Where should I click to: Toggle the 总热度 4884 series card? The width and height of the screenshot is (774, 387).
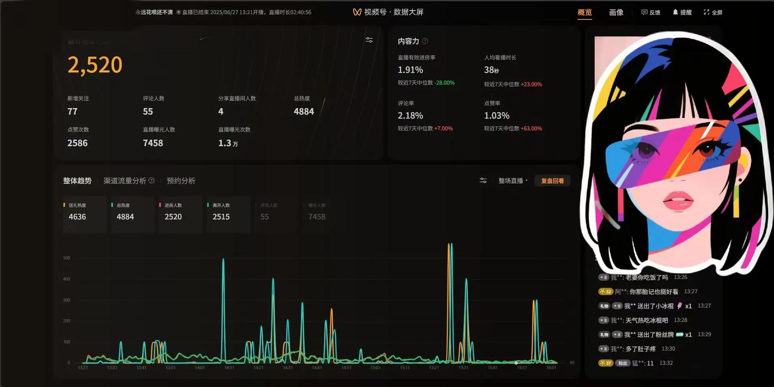[x=133, y=214]
